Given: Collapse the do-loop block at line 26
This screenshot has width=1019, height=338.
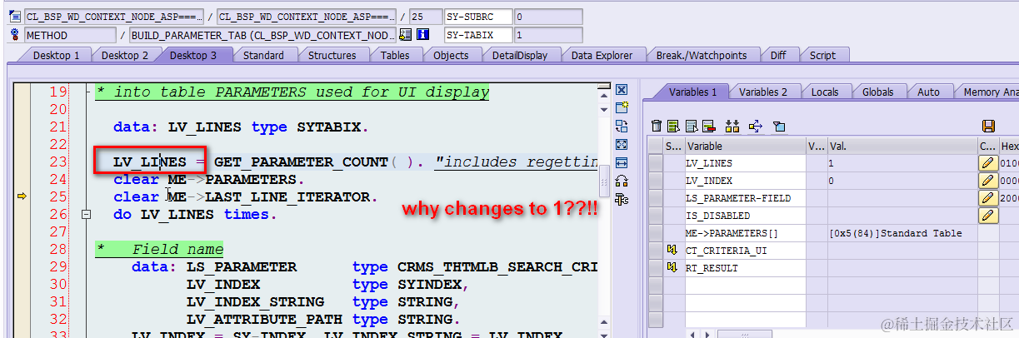Looking at the screenshot, I should (x=86, y=215).
